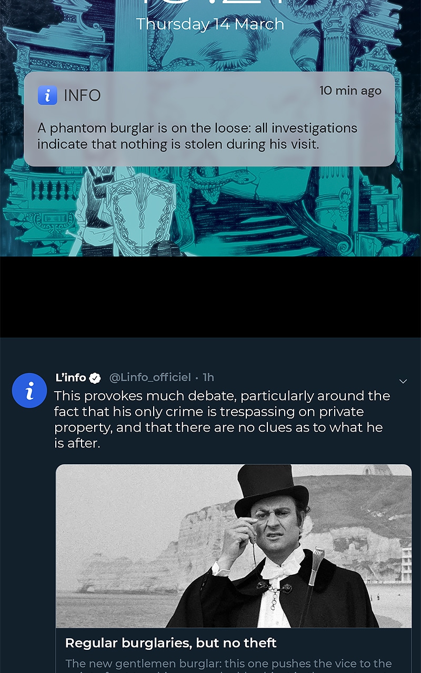Screen dimensions: 421x673
Task: Click the verified badge beside L'info
Action: 95,378
